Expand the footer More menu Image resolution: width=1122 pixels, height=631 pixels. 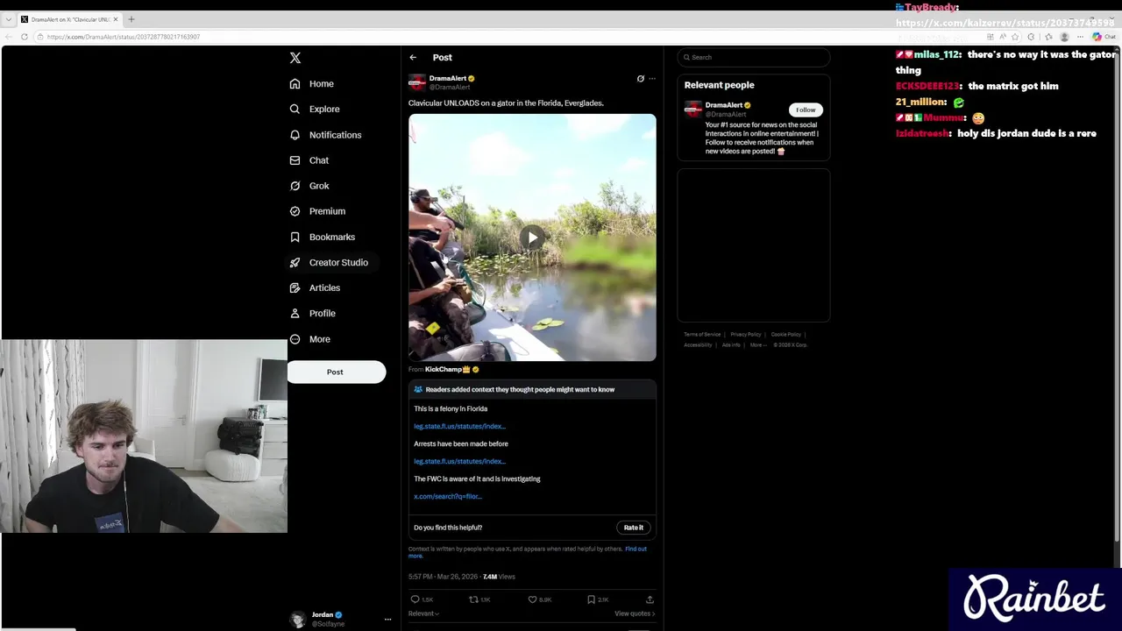tap(757, 344)
